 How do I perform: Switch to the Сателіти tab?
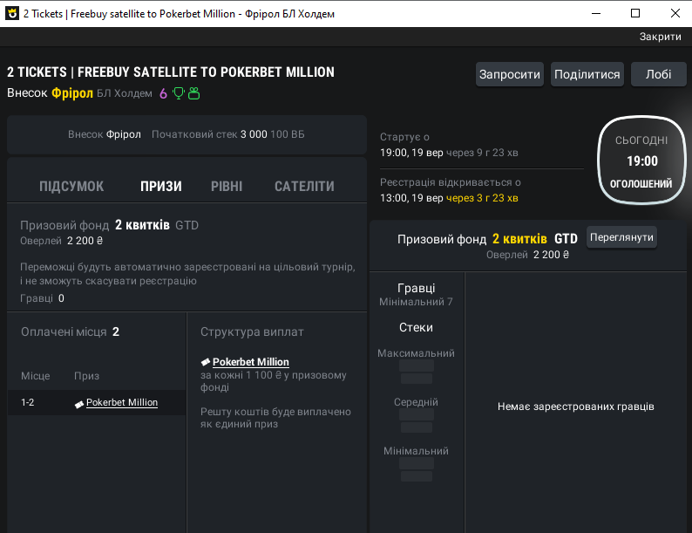point(304,187)
